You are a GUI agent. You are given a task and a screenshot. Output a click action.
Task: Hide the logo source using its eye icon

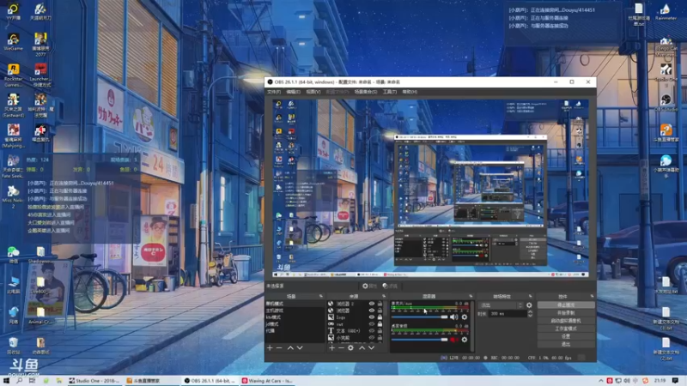coord(372,317)
